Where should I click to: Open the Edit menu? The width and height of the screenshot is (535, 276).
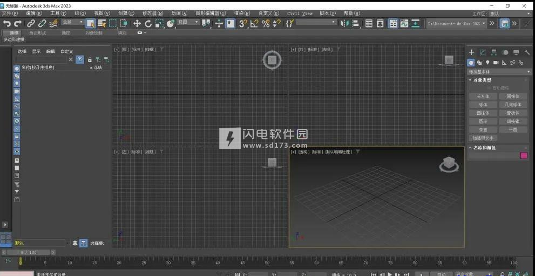pos(34,13)
